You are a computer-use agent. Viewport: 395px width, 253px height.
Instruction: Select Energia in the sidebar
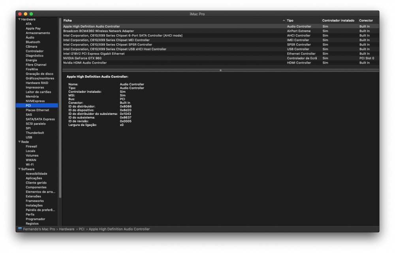coord(31,60)
